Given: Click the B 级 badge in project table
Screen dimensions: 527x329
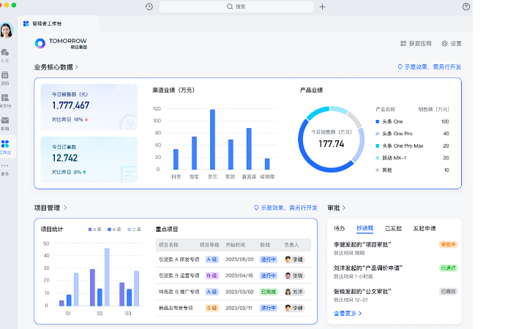Looking at the screenshot, I should click(x=212, y=276).
